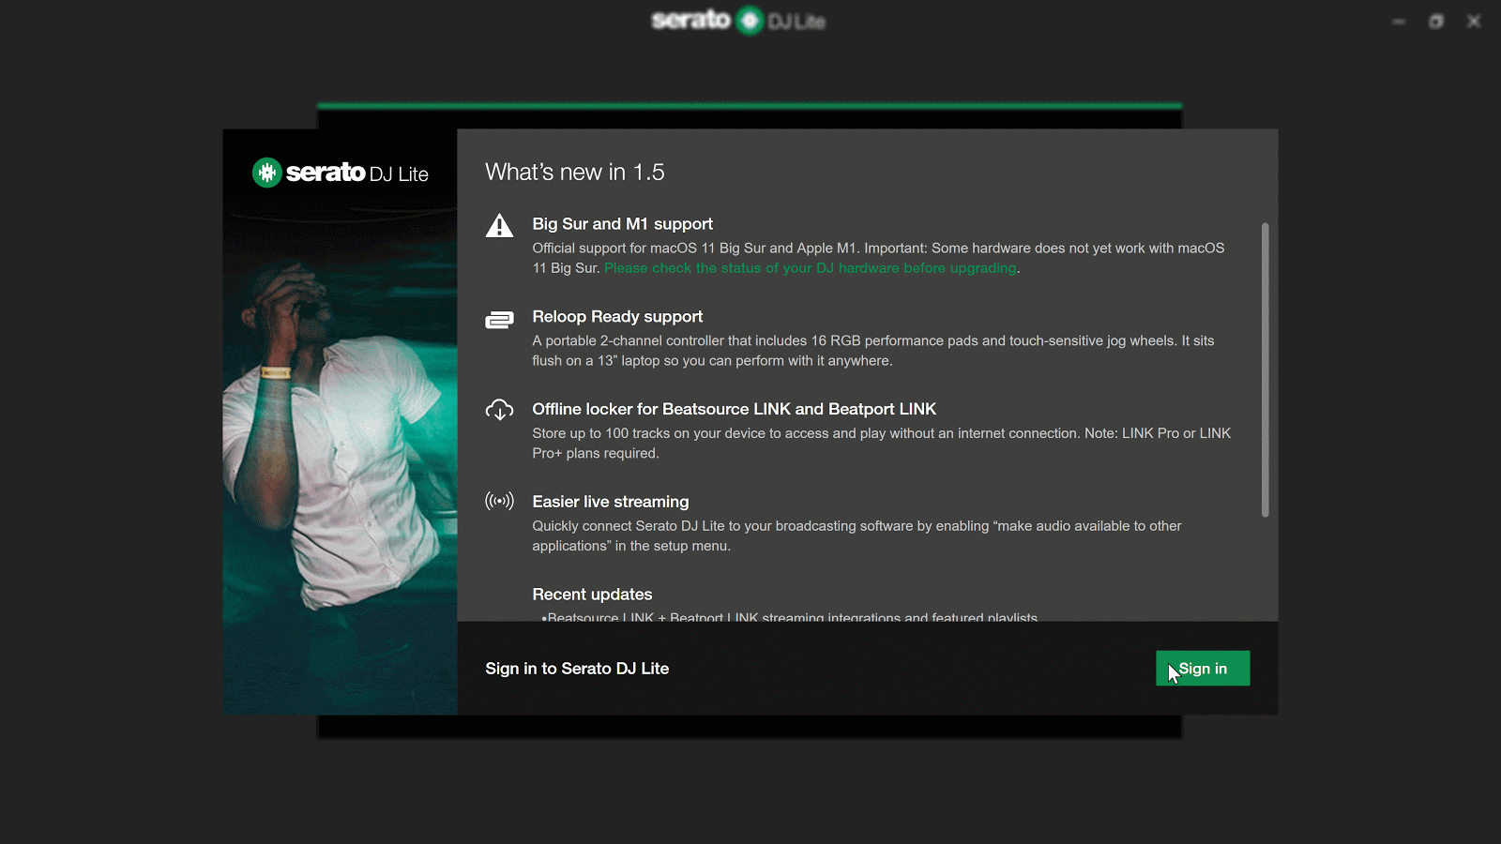Click the Offline locker for Beatsource LINK heading
The image size is (1501, 844).
pos(734,409)
